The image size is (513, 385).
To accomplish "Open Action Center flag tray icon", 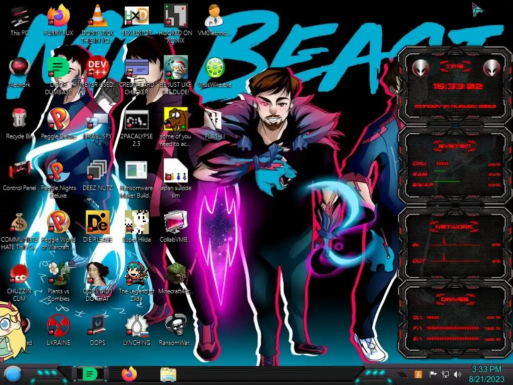I will (433, 374).
